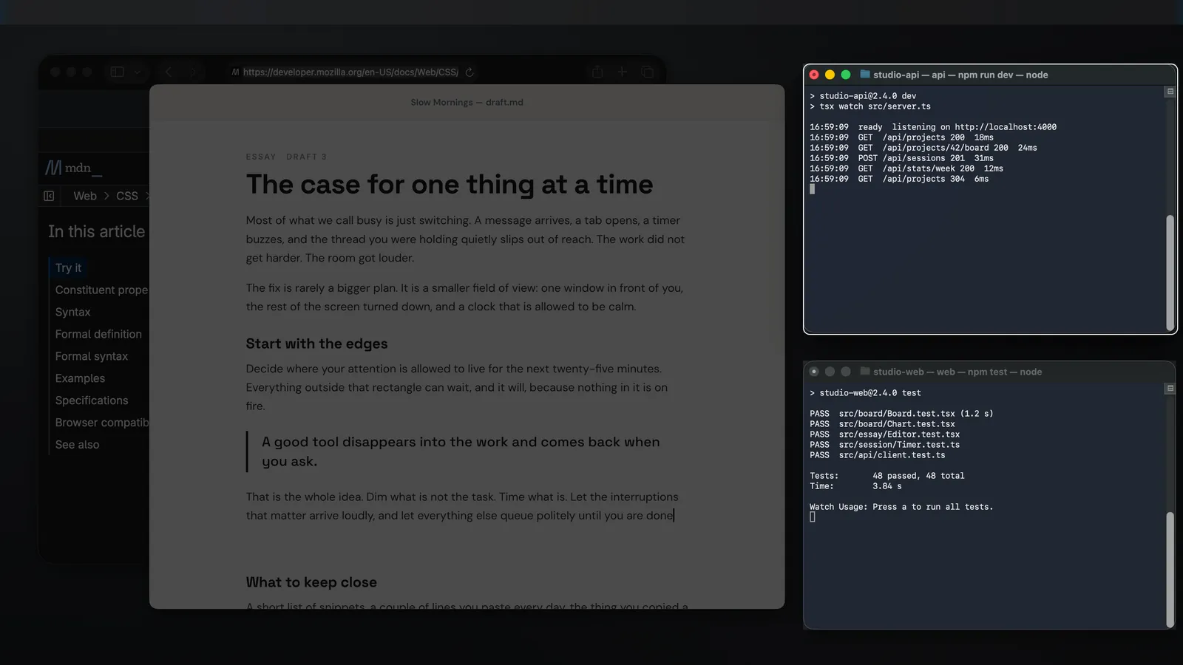Click the "What to keep close" subheading
The height and width of the screenshot is (665, 1183).
(x=311, y=583)
